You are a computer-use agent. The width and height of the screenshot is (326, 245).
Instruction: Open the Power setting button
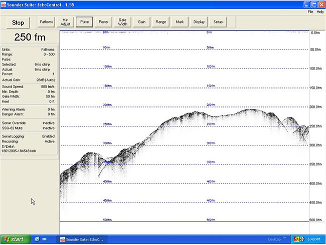click(x=103, y=22)
